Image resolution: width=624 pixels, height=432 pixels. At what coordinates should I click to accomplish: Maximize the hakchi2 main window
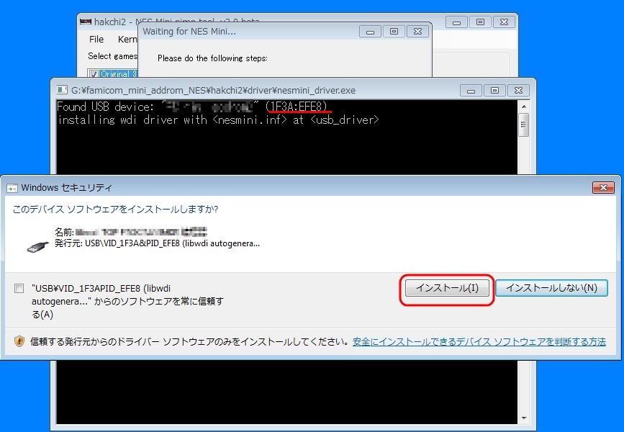(x=480, y=22)
